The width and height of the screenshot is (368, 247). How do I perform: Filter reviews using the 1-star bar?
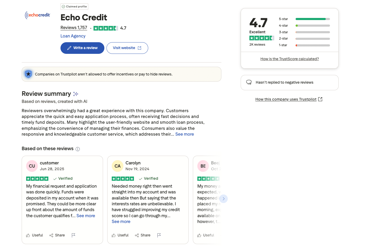313,45
